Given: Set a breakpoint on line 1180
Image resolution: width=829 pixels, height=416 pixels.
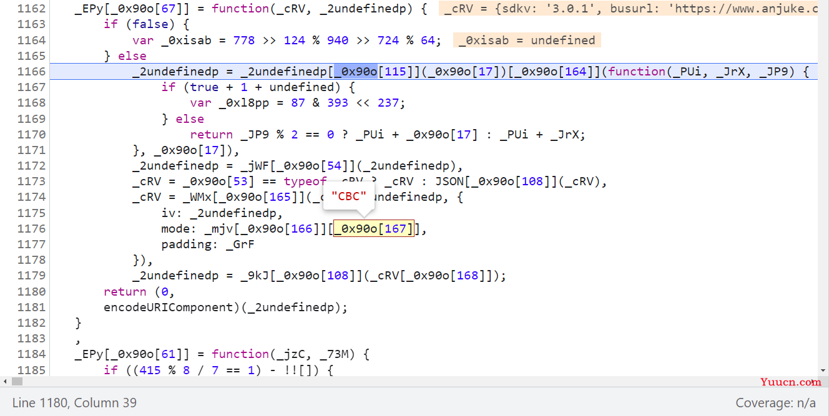Looking at the screenshot, I should (31, 291).
